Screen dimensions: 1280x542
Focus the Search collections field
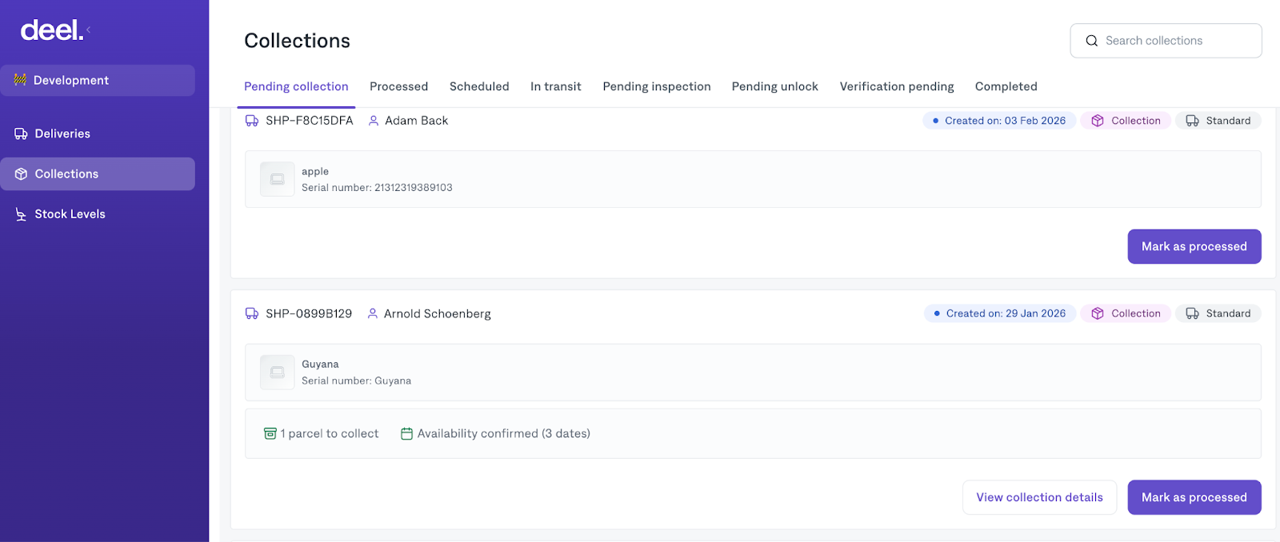pyautogui.click(x=1176, y=41)
